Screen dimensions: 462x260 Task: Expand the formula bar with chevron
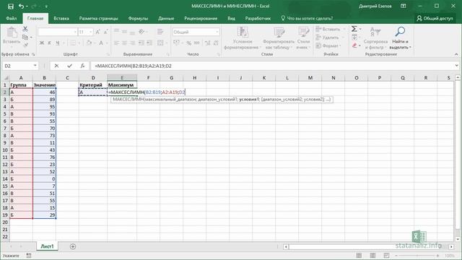tap(456, 66)
